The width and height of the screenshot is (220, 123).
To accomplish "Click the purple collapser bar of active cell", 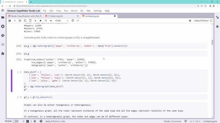I will pyautogui.click(x=12, y=81).
